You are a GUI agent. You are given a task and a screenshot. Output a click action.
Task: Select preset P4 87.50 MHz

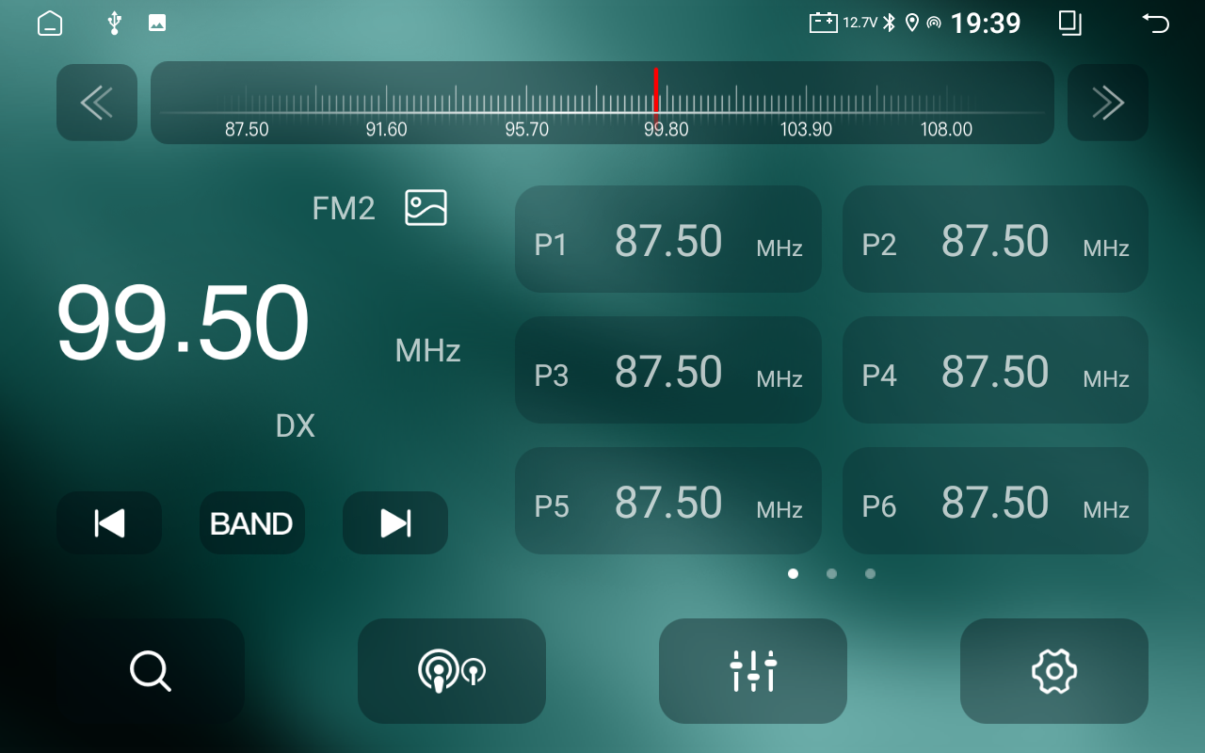click(995, 370)
